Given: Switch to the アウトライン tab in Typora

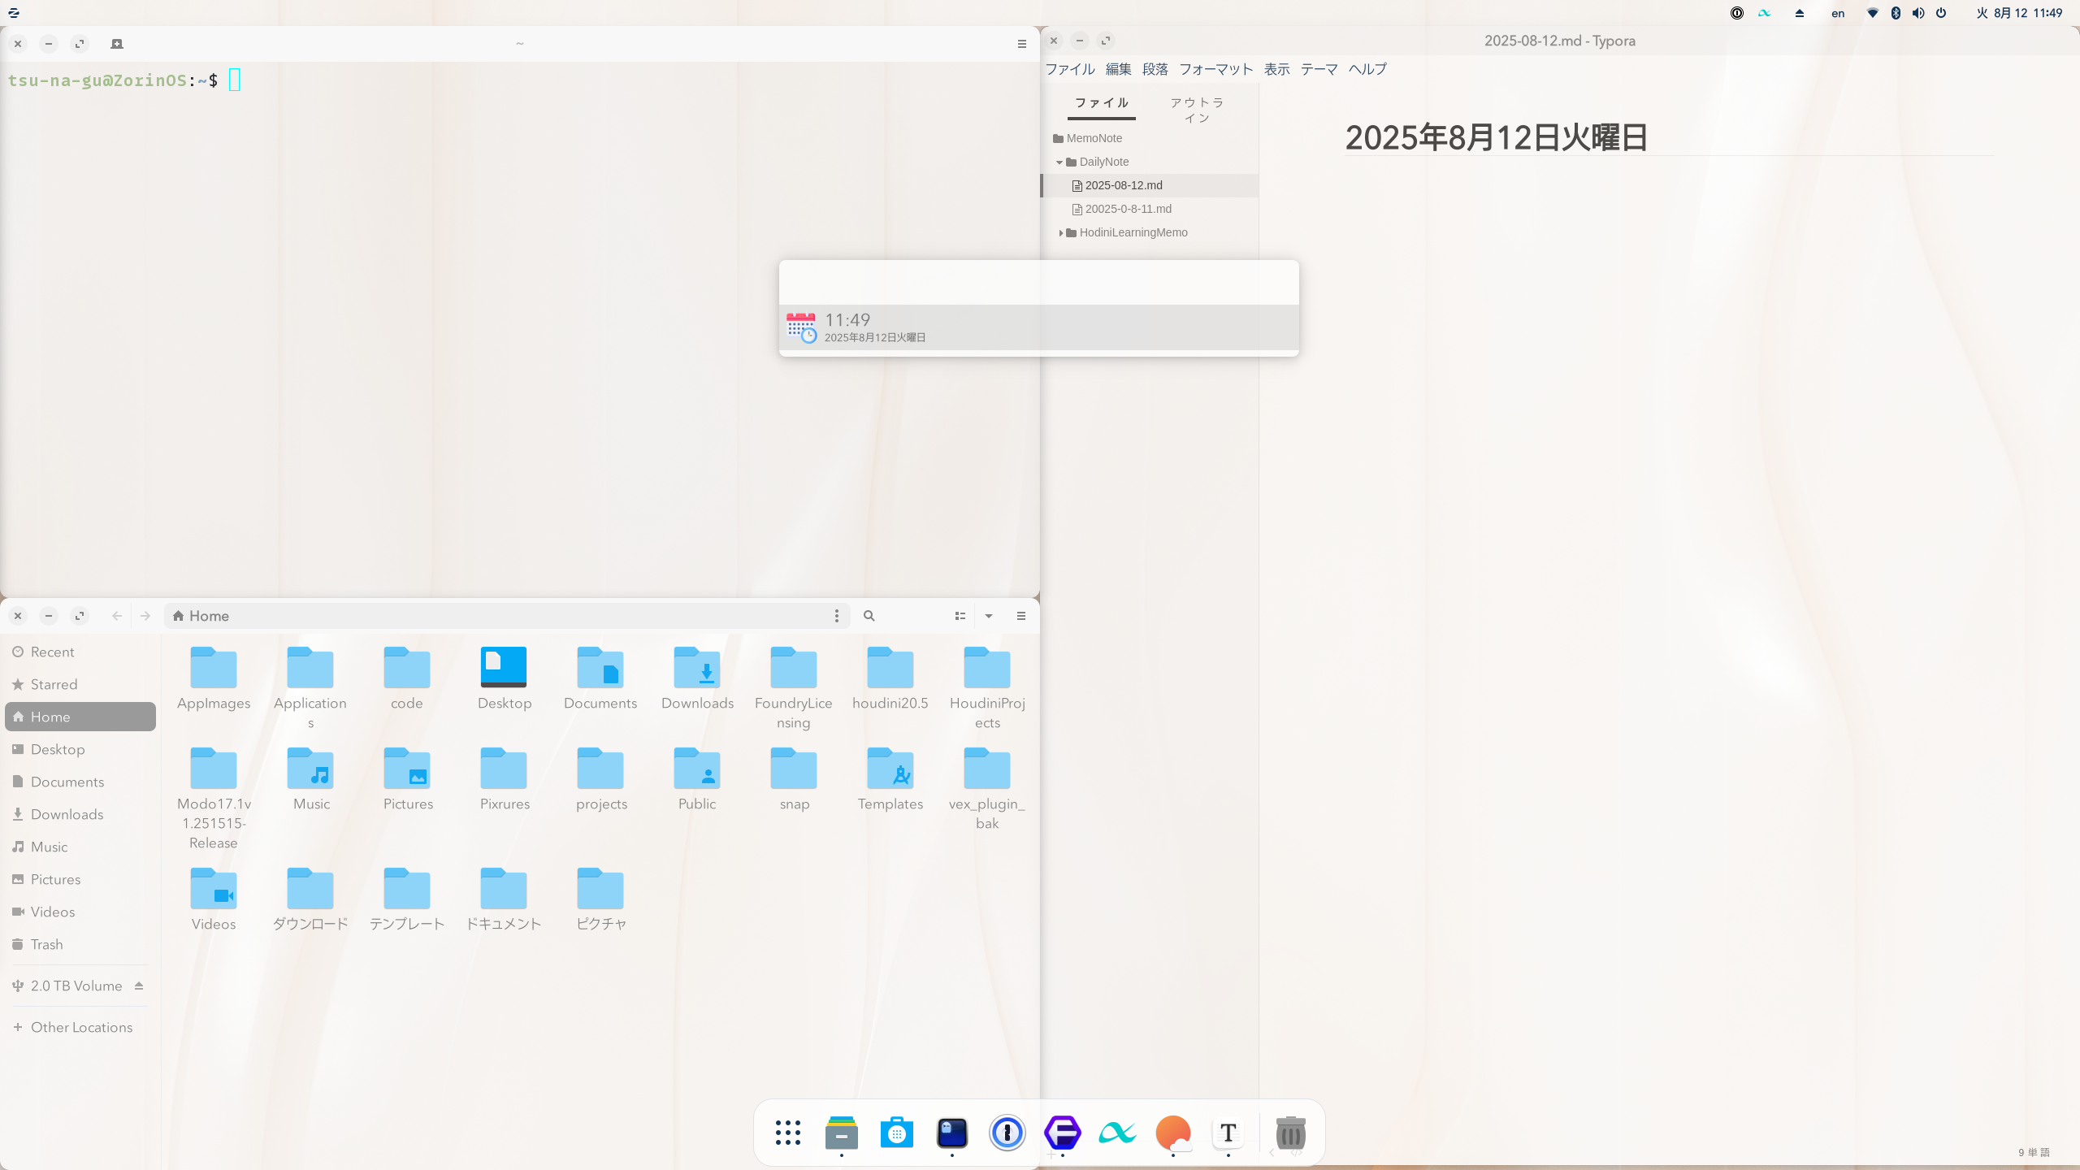Looking at the screenshot, I should (x=1197, y=110).
